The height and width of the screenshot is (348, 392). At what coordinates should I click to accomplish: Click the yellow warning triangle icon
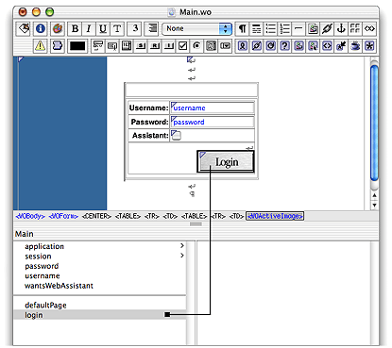coord(40,46)
